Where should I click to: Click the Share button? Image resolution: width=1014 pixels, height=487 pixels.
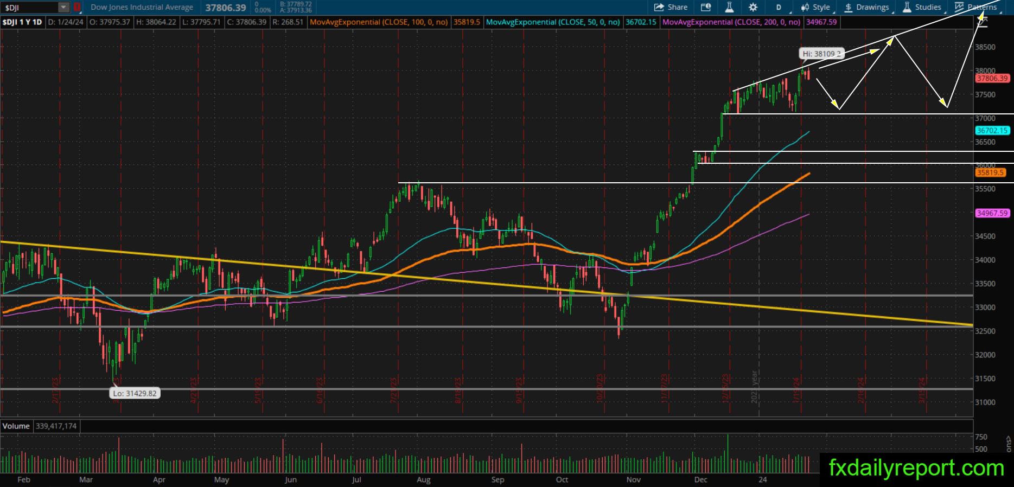tap(671, 7)
